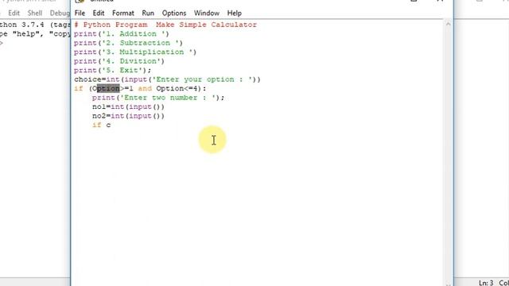The width and height of the screenshot is (509, 286).
Task: Click the 'Enter two number' print line
Action: click(158, 98)
